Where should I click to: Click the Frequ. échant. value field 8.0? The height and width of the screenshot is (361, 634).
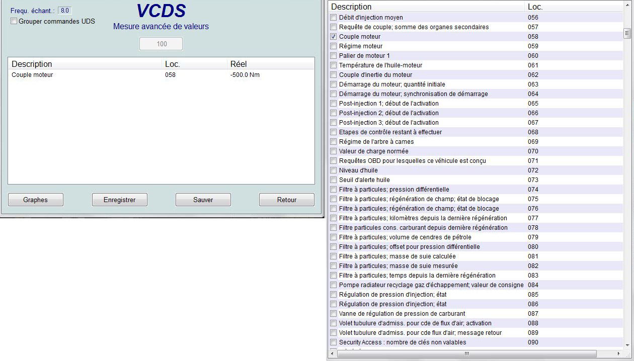point(65,11)
